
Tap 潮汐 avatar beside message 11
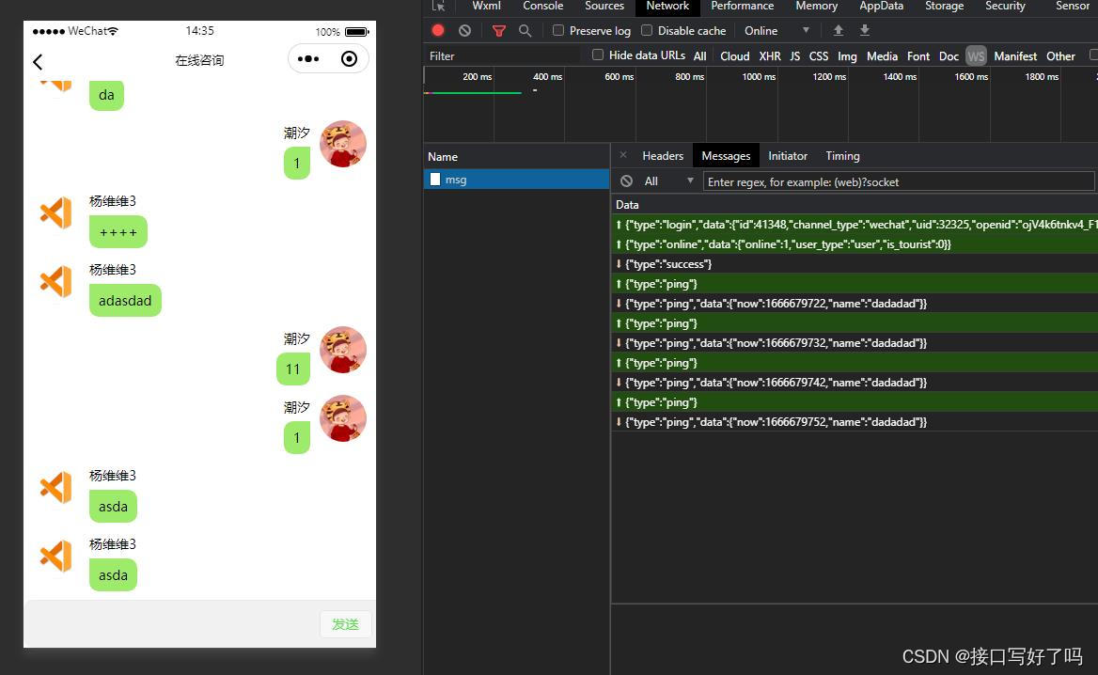pyautogui.click(x=343, y=350)
